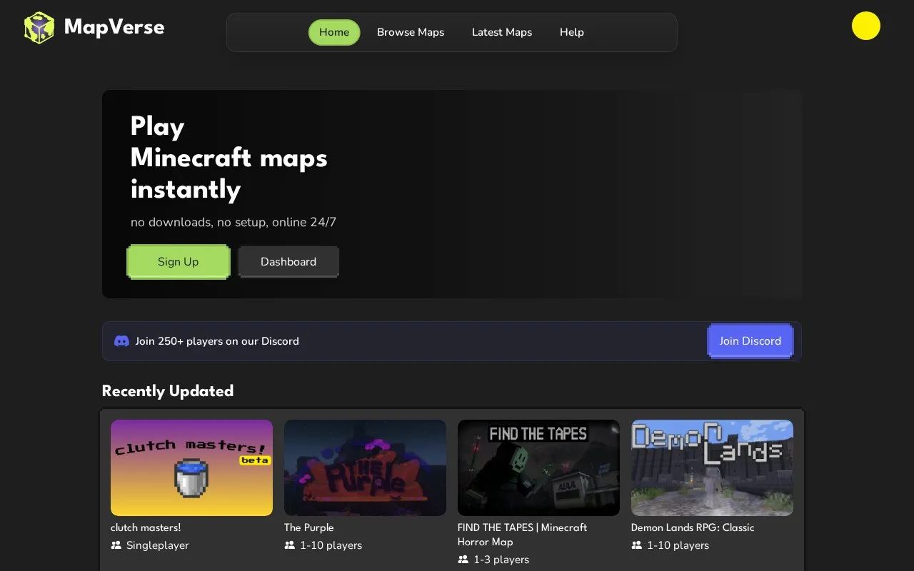
Task: Click the MapVerse cube logo icon
Action: 39,28
